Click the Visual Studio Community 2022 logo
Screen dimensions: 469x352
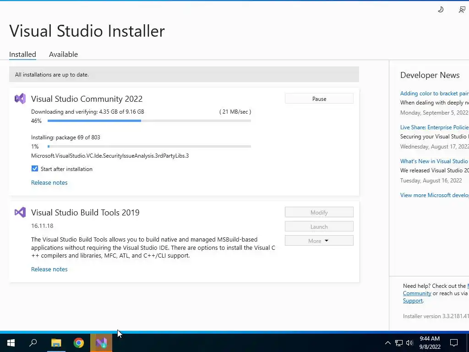pyautogui.click(x=20, y=99)
